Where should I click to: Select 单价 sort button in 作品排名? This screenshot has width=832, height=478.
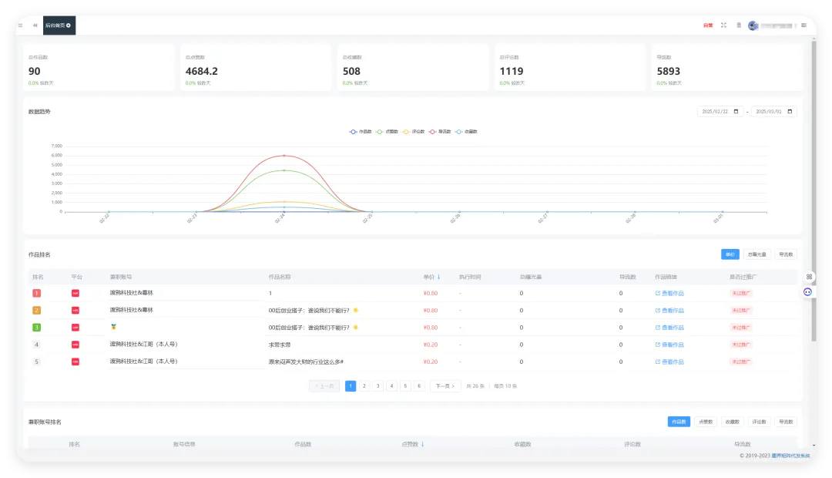click(x=730, y=254)
